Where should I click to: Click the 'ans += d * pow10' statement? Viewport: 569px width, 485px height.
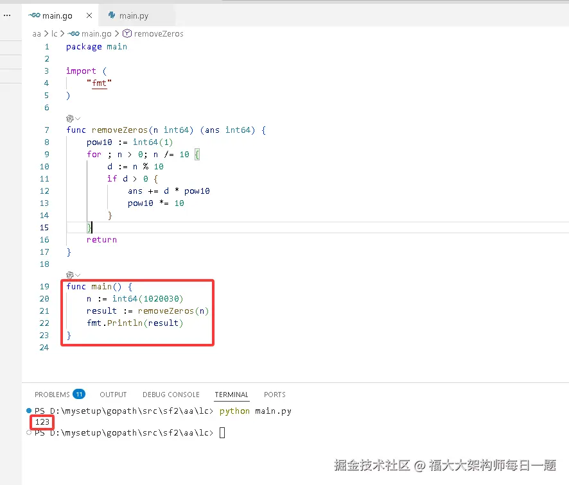pos(169,191)
